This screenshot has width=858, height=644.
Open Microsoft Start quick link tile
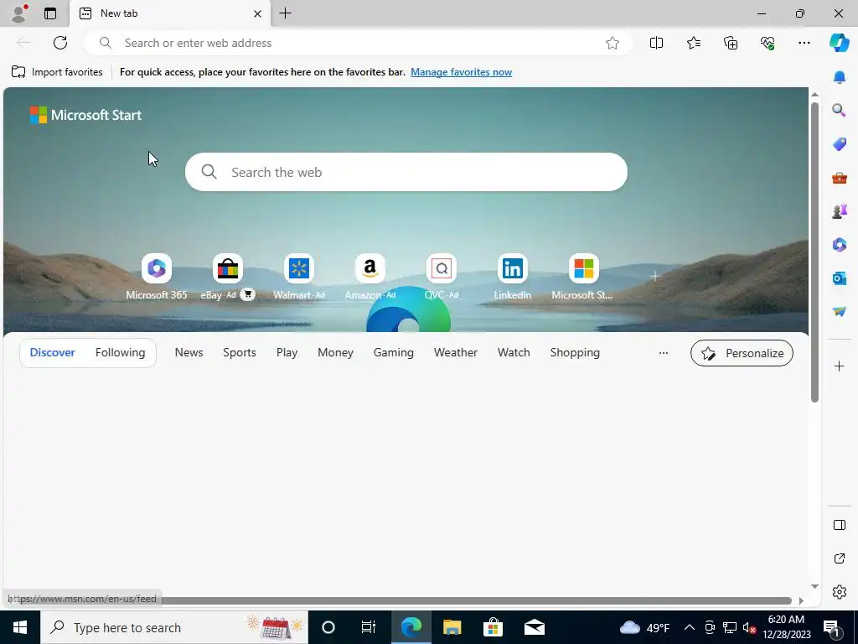click(x=583, y=277)
